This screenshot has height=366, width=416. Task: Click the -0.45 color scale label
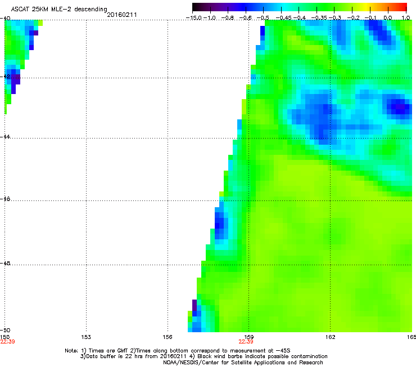[x=283, y=18]
